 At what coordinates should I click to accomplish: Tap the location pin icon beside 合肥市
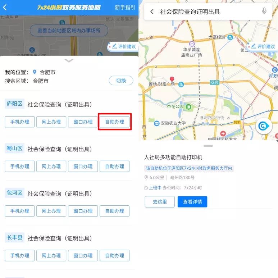pyautogui.click(x=35, y=72)
